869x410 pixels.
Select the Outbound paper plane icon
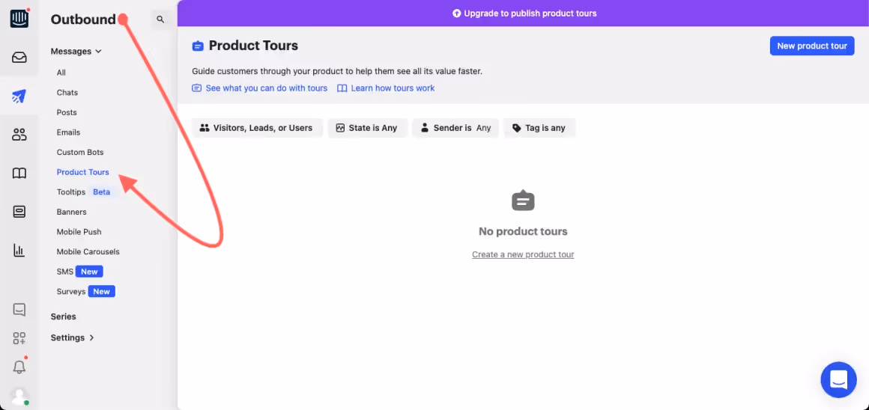(x=19, y=97)
